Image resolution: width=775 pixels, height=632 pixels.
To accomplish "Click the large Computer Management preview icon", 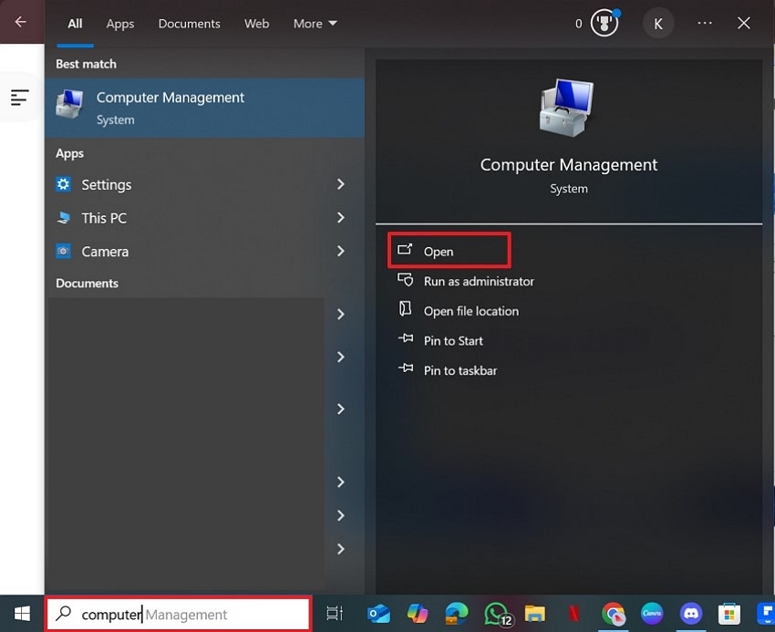I will [x=567, y=108].
